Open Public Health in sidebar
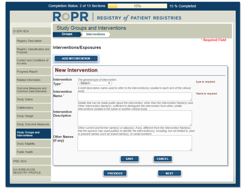 (x=33, y=152)
